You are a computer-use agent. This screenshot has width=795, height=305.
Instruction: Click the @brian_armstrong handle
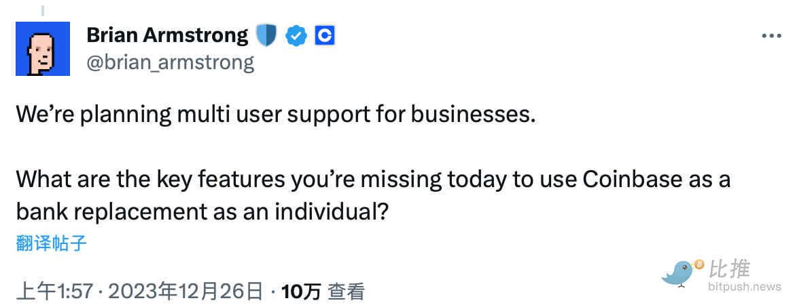click(171, 62)
